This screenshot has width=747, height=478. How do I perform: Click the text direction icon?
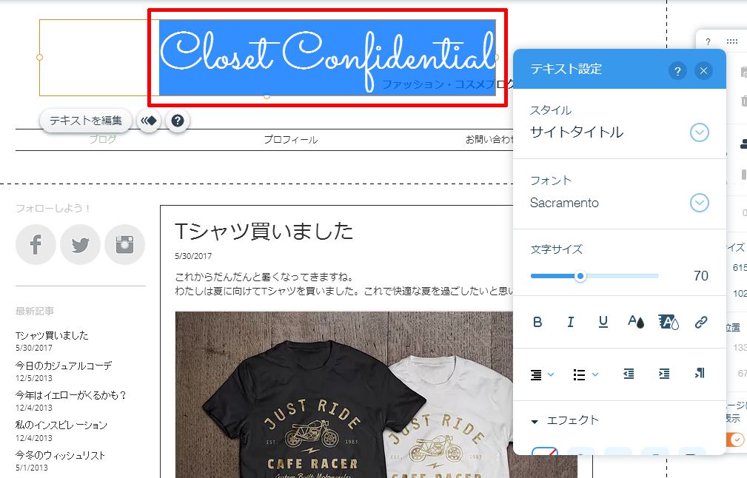(x=700, y=373)
